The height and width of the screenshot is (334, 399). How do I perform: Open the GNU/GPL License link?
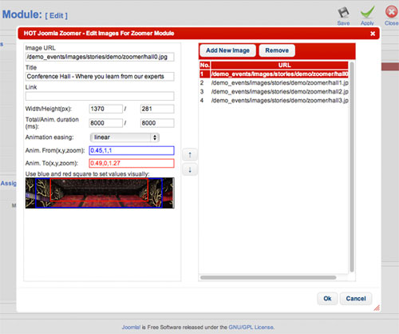tap(251, 327)
